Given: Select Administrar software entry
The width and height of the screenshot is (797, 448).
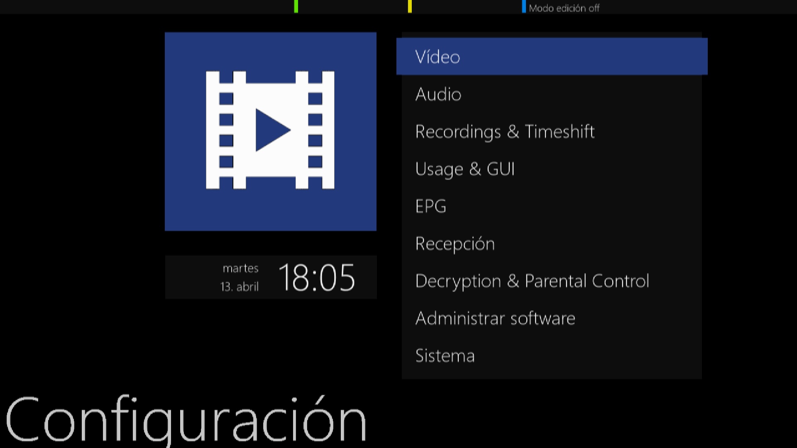Looking at the screenshot, I should [x=552, y=318].
